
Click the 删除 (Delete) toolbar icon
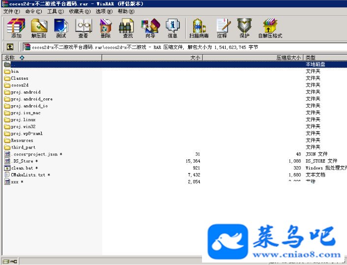point(106,28)
